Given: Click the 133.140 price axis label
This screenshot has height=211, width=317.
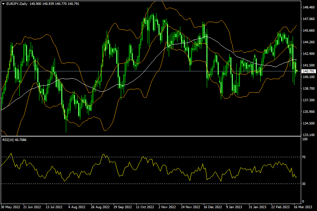Looking at the screenshot, I should tap(309, 135).
